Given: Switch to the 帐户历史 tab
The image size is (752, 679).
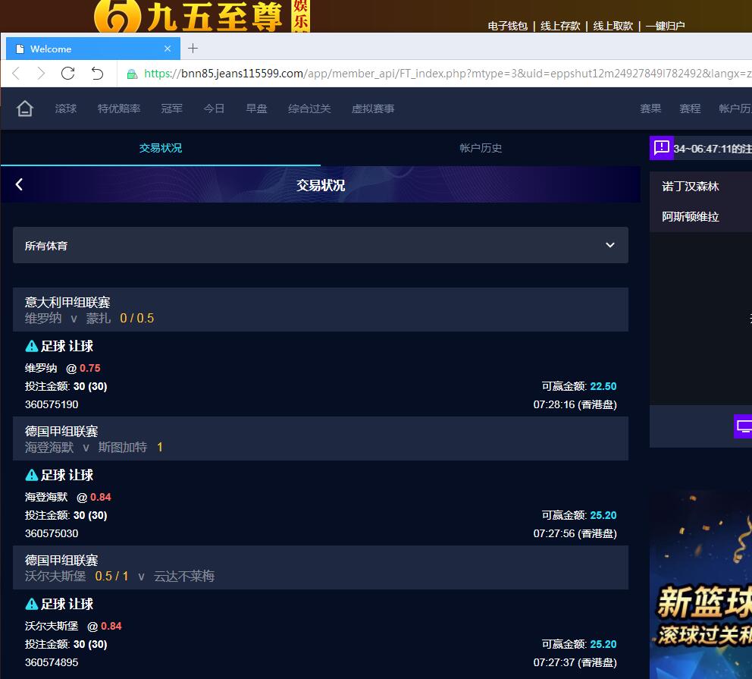Looking at the screenshot, I should [481, 148].
